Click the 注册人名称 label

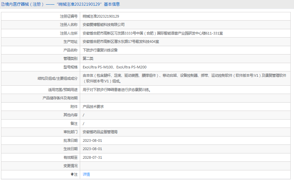[69, 25]
